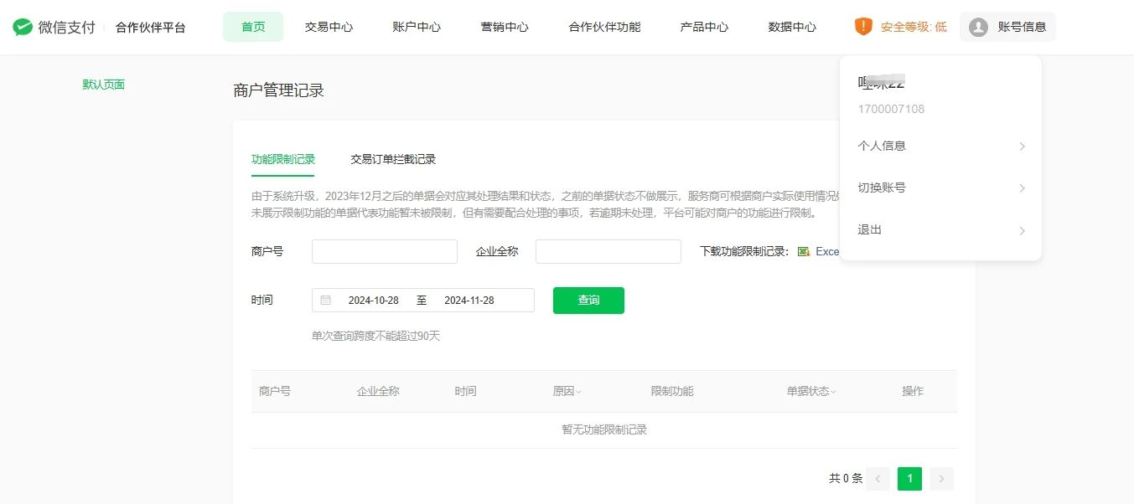The width and height of the screenshot is (1134, 504).
Task: Click the 账号信息 button
Action: point(1007,28)
